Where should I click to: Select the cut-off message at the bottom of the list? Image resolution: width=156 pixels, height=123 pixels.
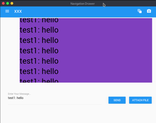[x=39, y=81]
